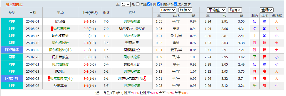This screenshot has height=96, width=286.
Task: Open the 终指 dropdown next to Crow*
Action: (185, 10)
